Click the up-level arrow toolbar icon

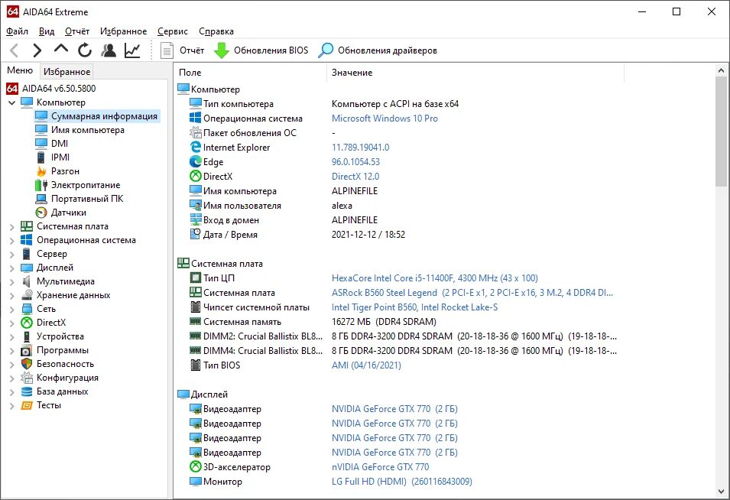(x=61, y=50)
